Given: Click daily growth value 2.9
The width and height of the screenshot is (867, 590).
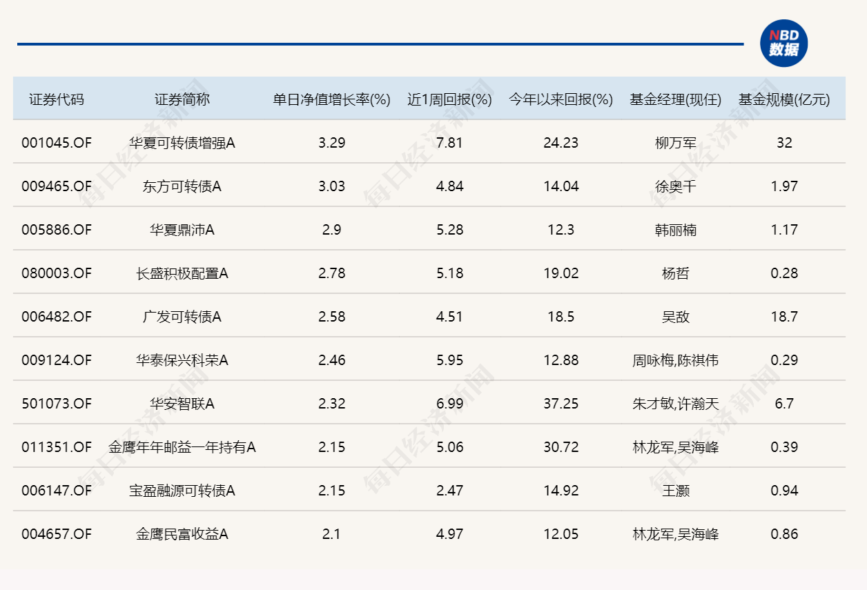Looking at the screenshot, I should tap(332, 230).
